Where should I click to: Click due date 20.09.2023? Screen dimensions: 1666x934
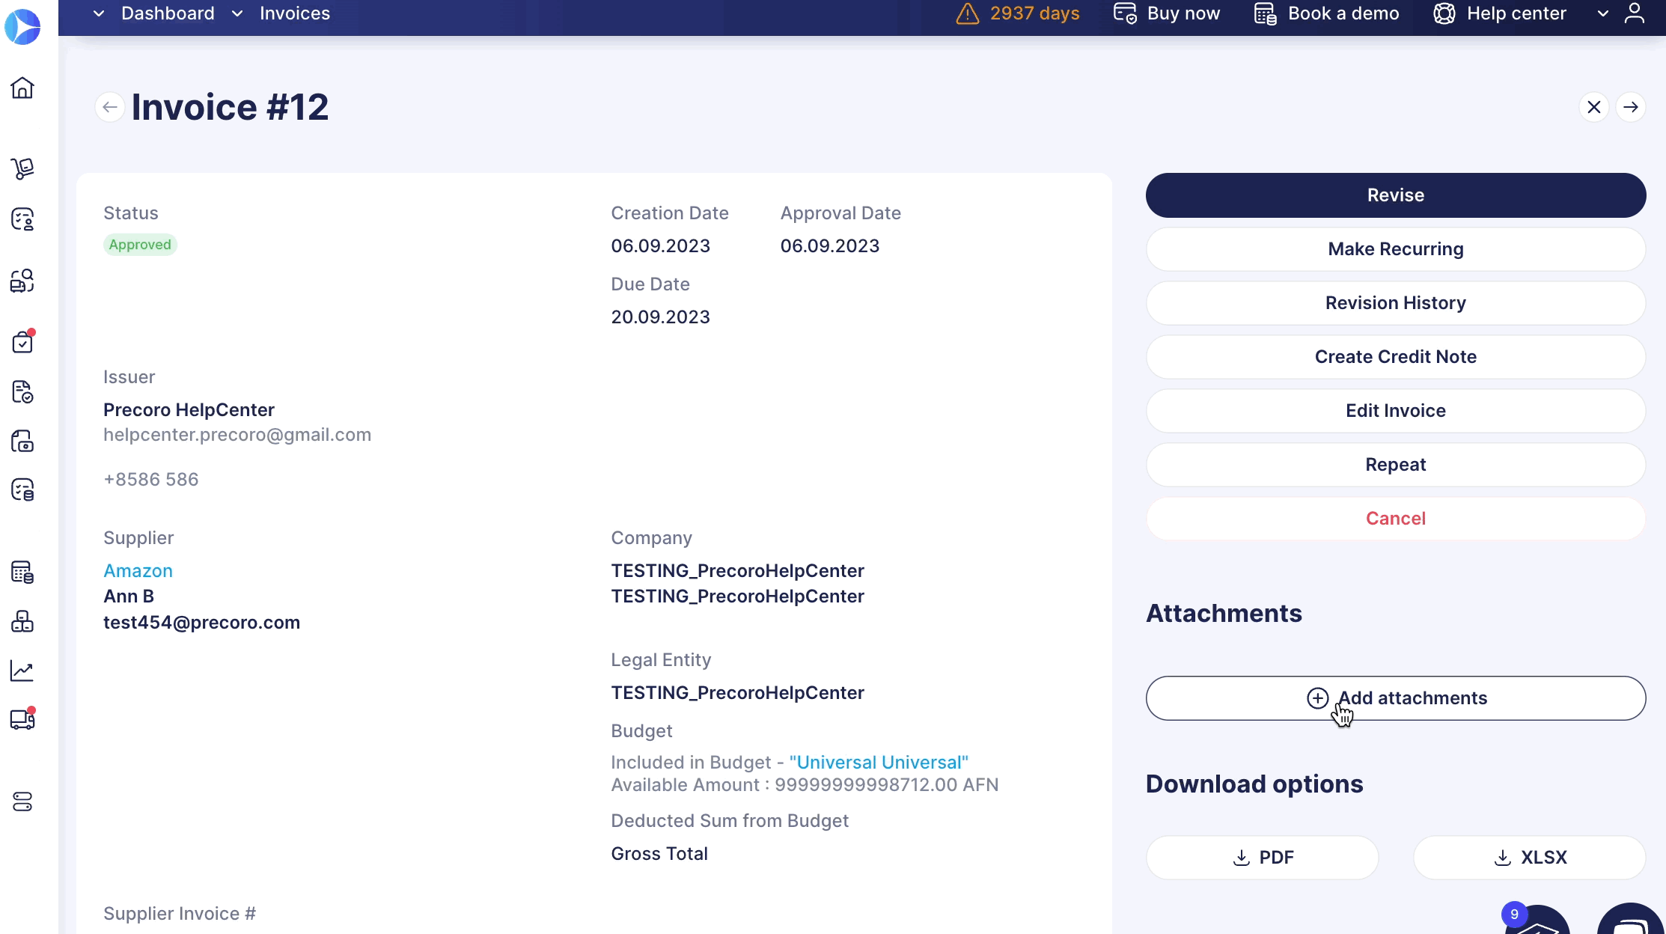[x=660, y=317]
